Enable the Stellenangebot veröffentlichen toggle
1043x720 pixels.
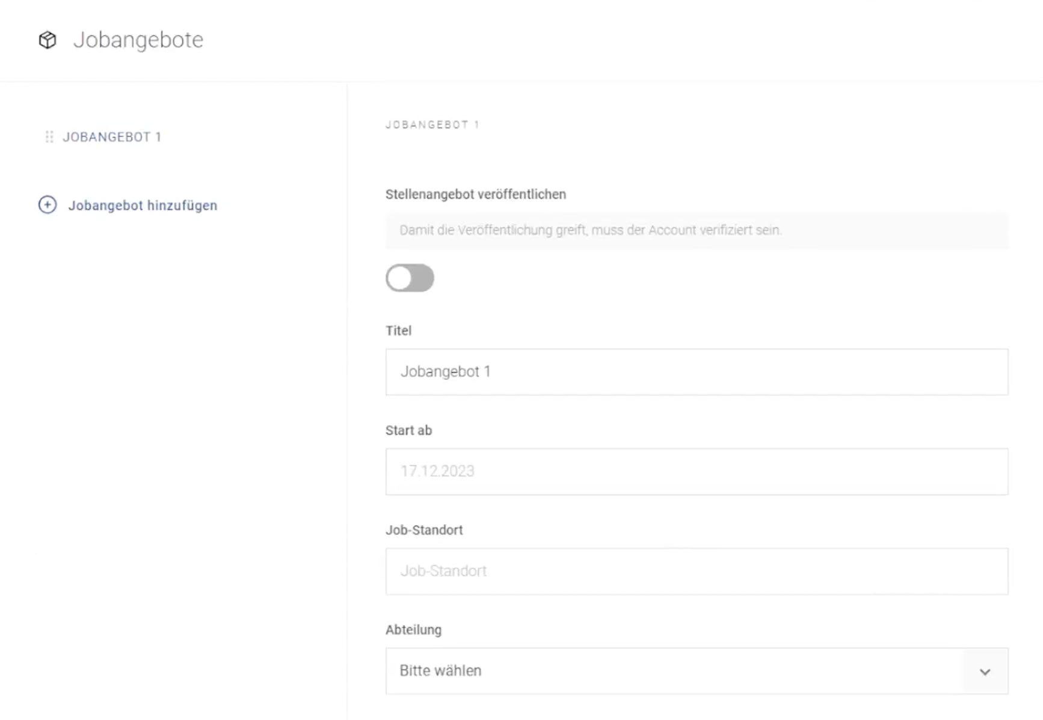410,278
